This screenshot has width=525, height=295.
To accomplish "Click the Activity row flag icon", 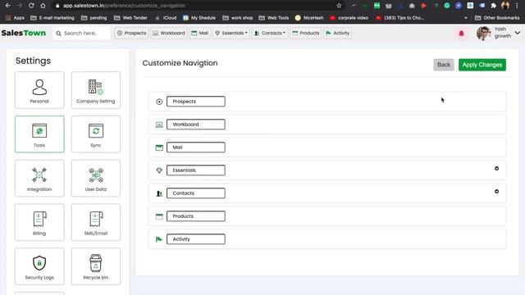I will (159, 239).
